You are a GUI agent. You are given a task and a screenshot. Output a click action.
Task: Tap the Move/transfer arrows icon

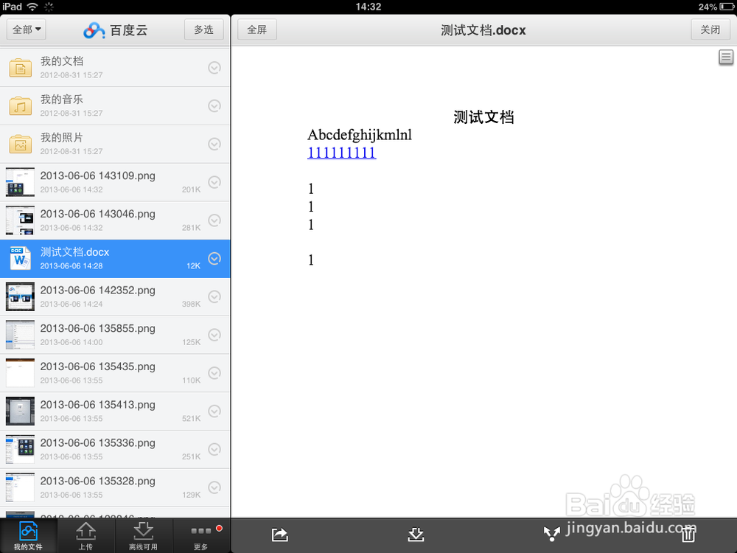(x=552, y=535)
